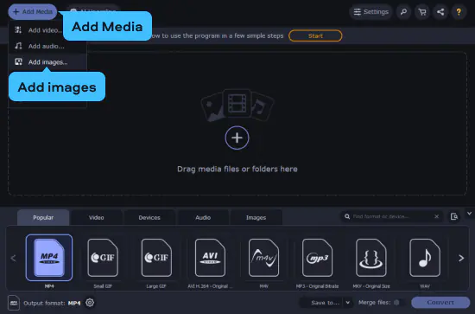Choose Add images from the menu
This screenshot has width=475, height=314.
[47, 62]
